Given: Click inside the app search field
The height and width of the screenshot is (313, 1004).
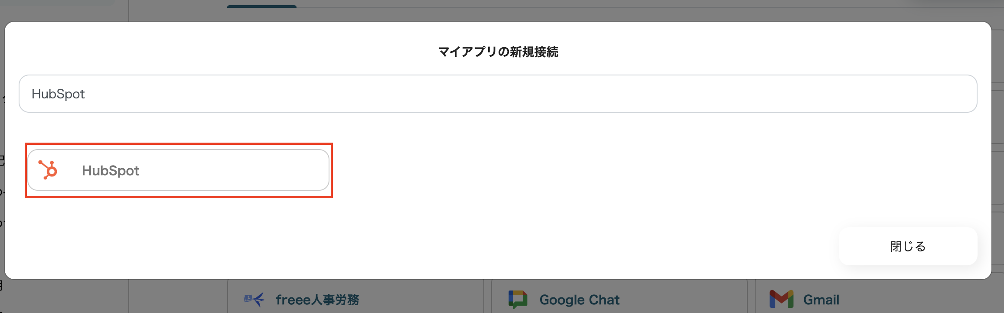Looking at the screenshot, I should tap(499, 94).
